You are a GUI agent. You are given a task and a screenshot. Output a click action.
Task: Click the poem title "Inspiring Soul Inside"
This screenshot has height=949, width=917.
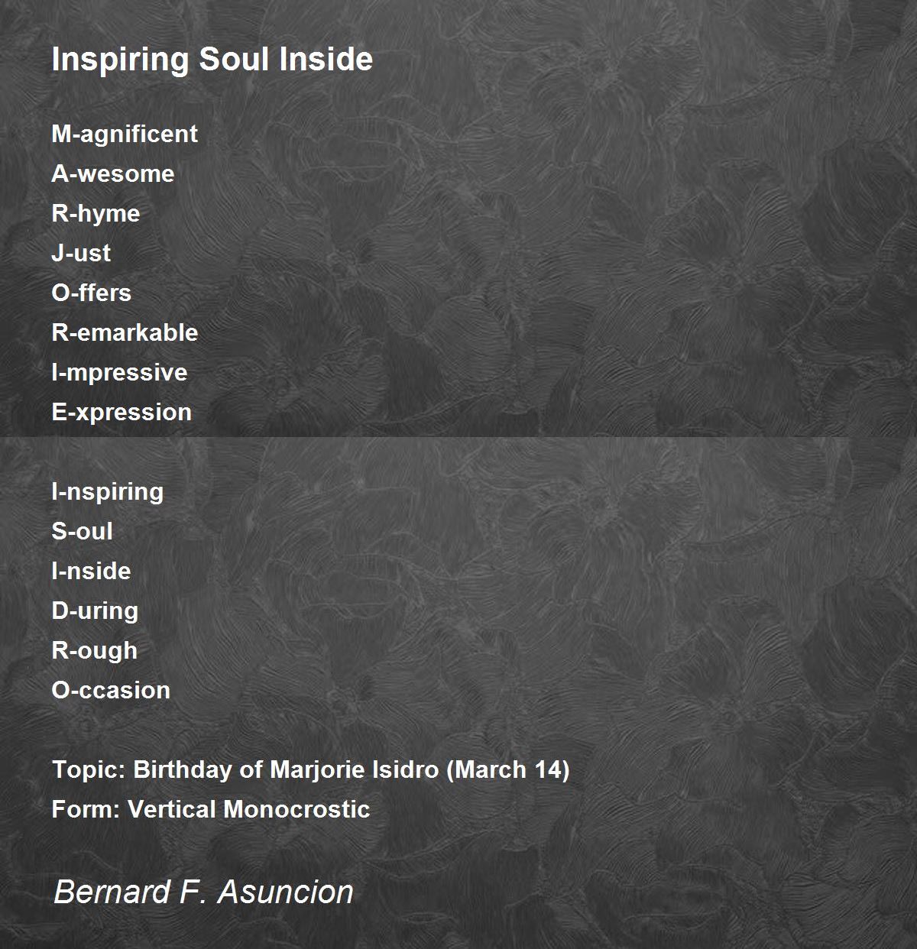tap(212, 60)
